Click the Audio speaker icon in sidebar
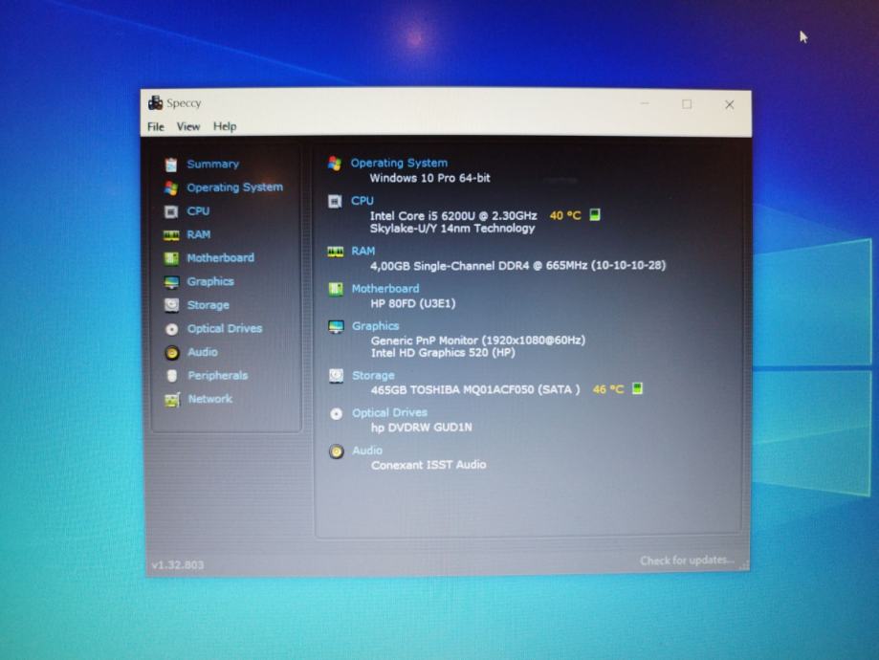This screenshot has width=879, height=660. (x=172, y=353)
